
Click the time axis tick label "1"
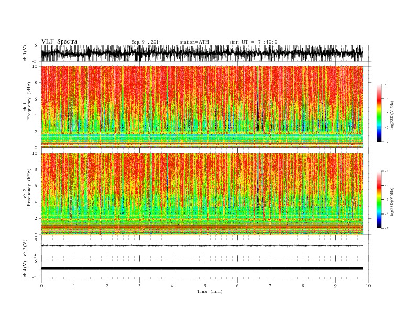click(74, 286)
